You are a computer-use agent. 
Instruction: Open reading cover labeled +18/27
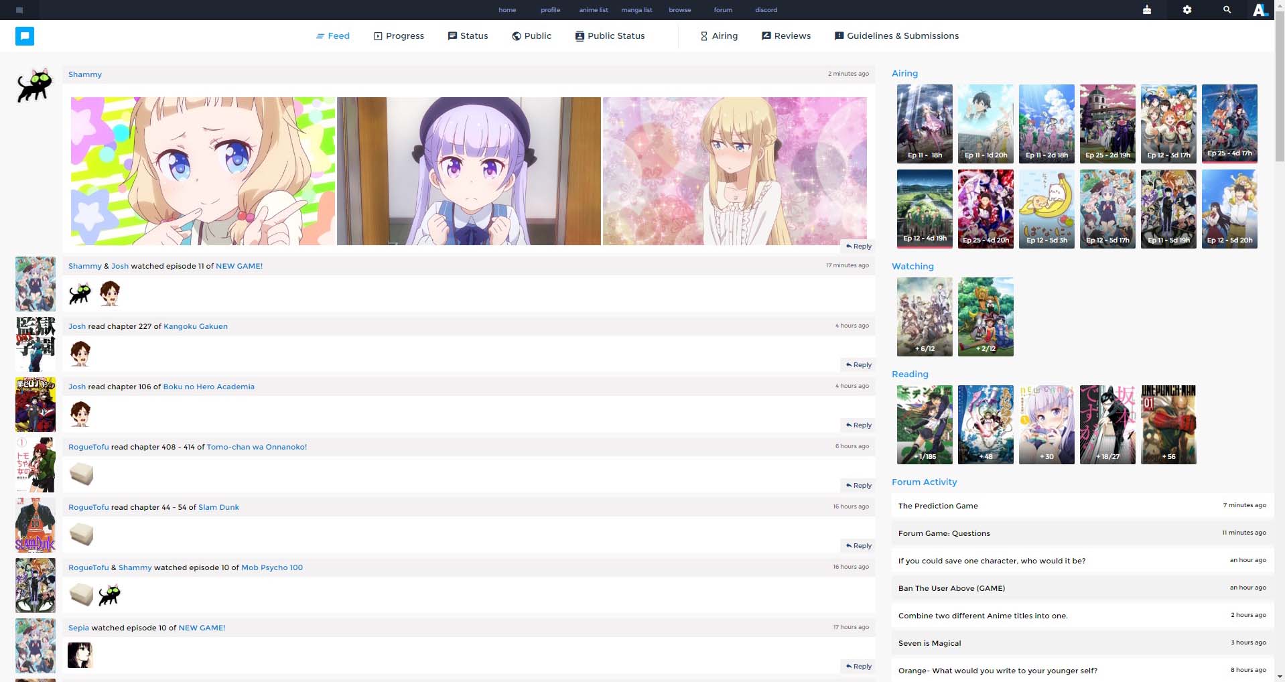tap(1107, 425)
